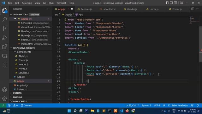Open Run and Debug view
The width and height of the screenshot is (202, 114).
(4, 38)
